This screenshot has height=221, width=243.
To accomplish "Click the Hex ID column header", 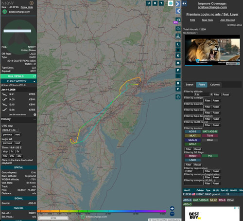I will tap(187, 190).
